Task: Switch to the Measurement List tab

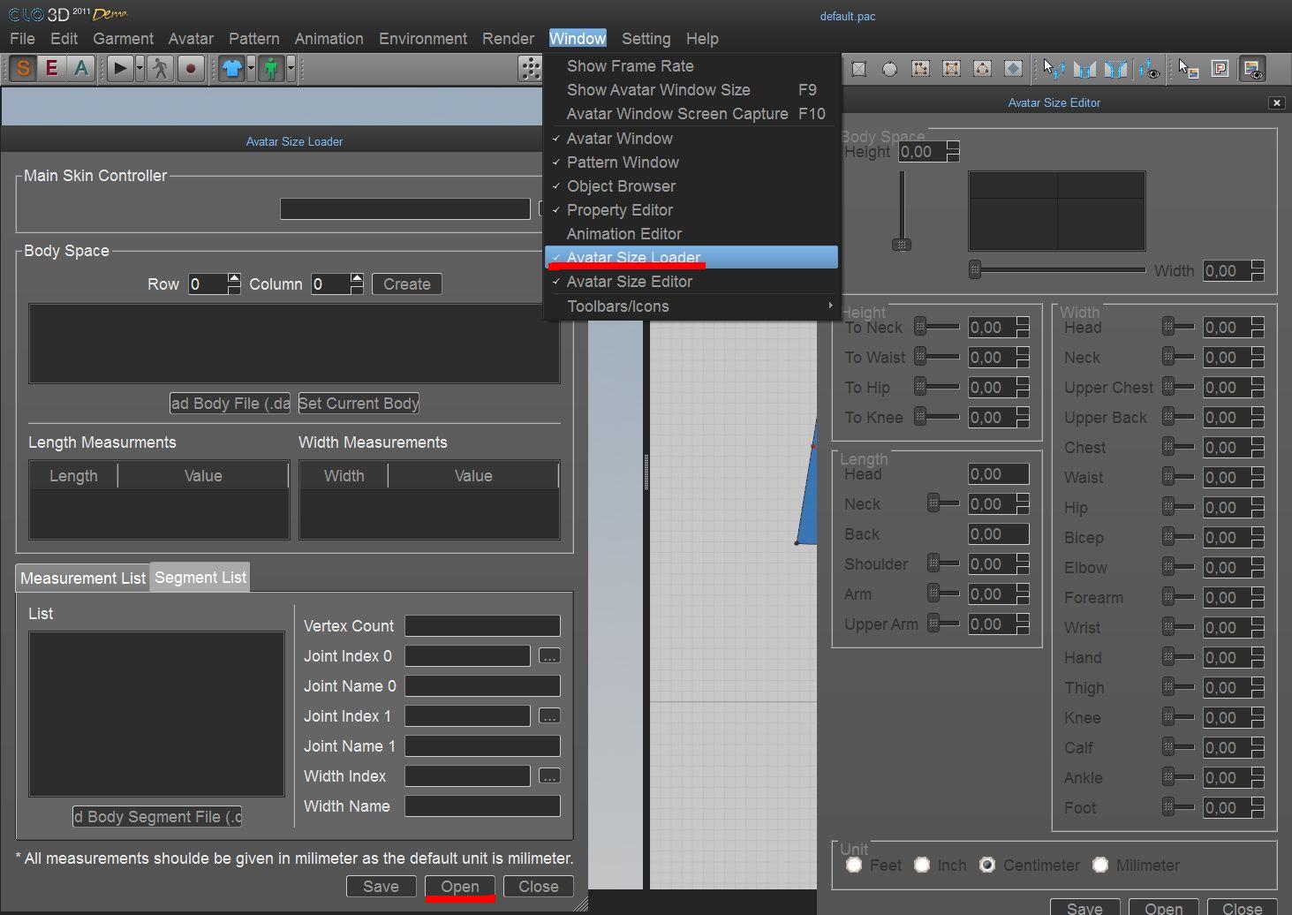Action: pos(83,578)
